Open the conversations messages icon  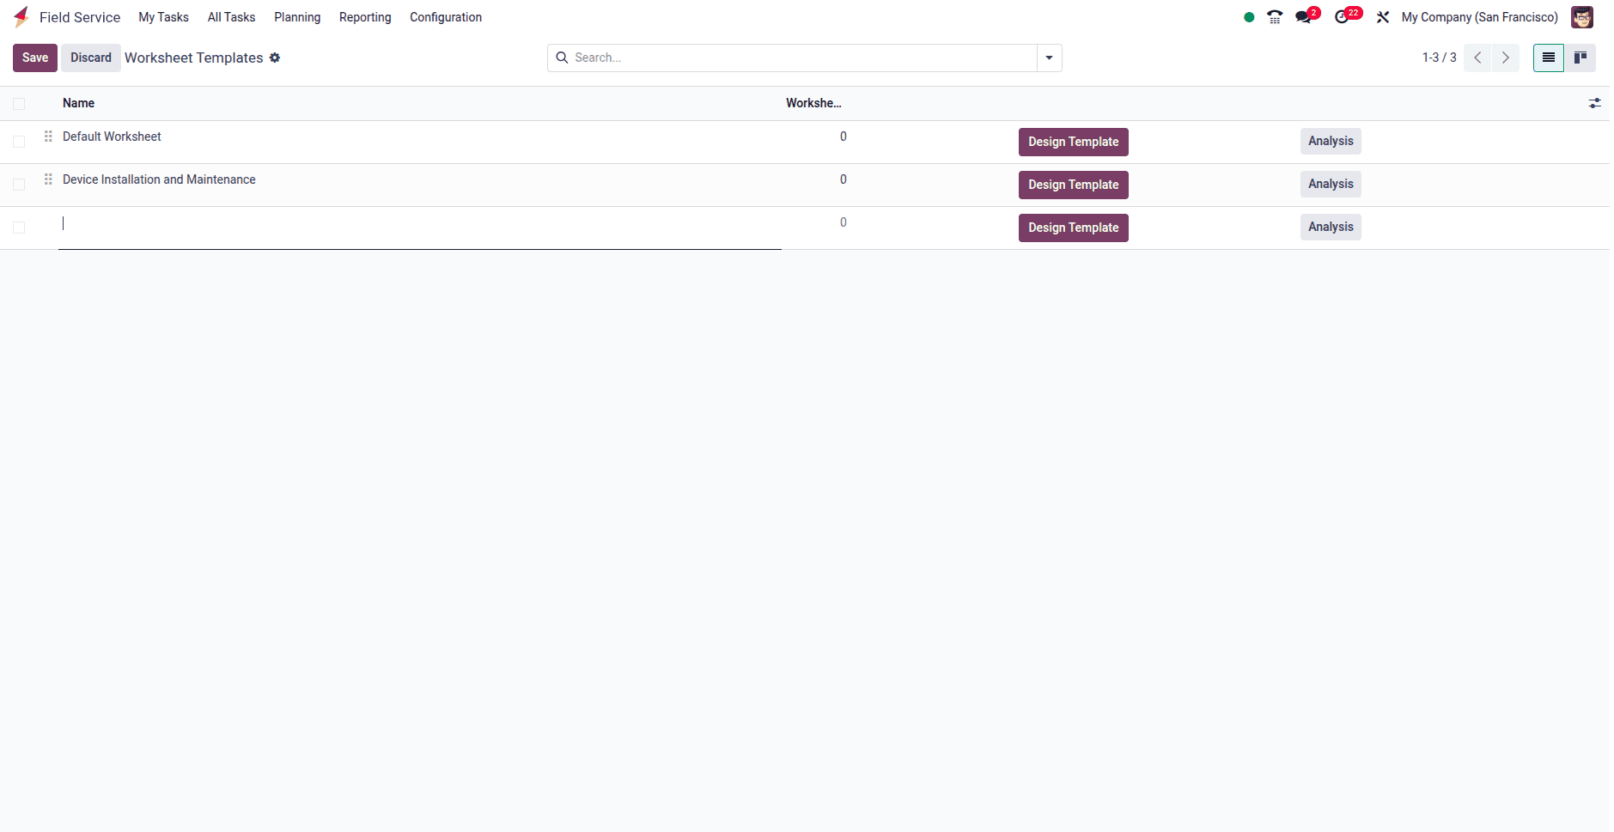(x=1305, y=17)
